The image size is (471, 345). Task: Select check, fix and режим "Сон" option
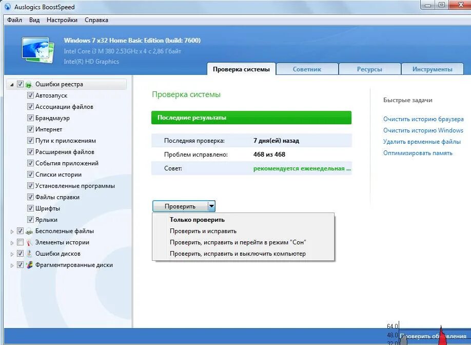pyautogui.click(x=243, y=242)
